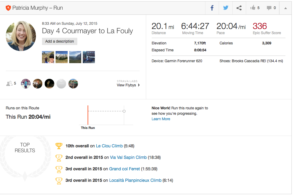Open Via Val Sapin Climb segment

tap(128, 157)
